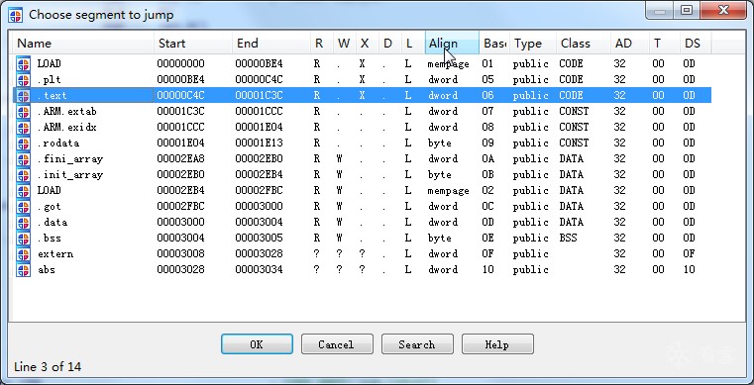Sort by the Type column header
754x385 pixels.
pyautogui.click(x=533, y=44)
